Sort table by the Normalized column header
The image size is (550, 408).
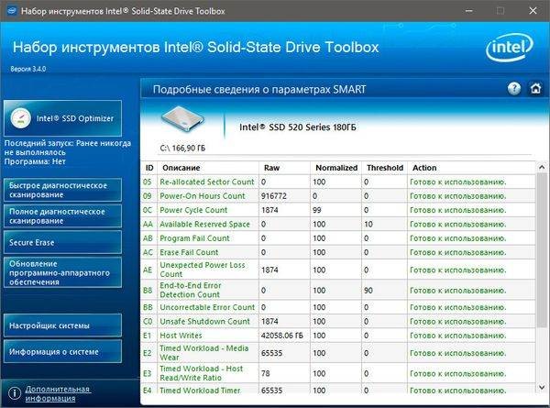coord(335,168)
